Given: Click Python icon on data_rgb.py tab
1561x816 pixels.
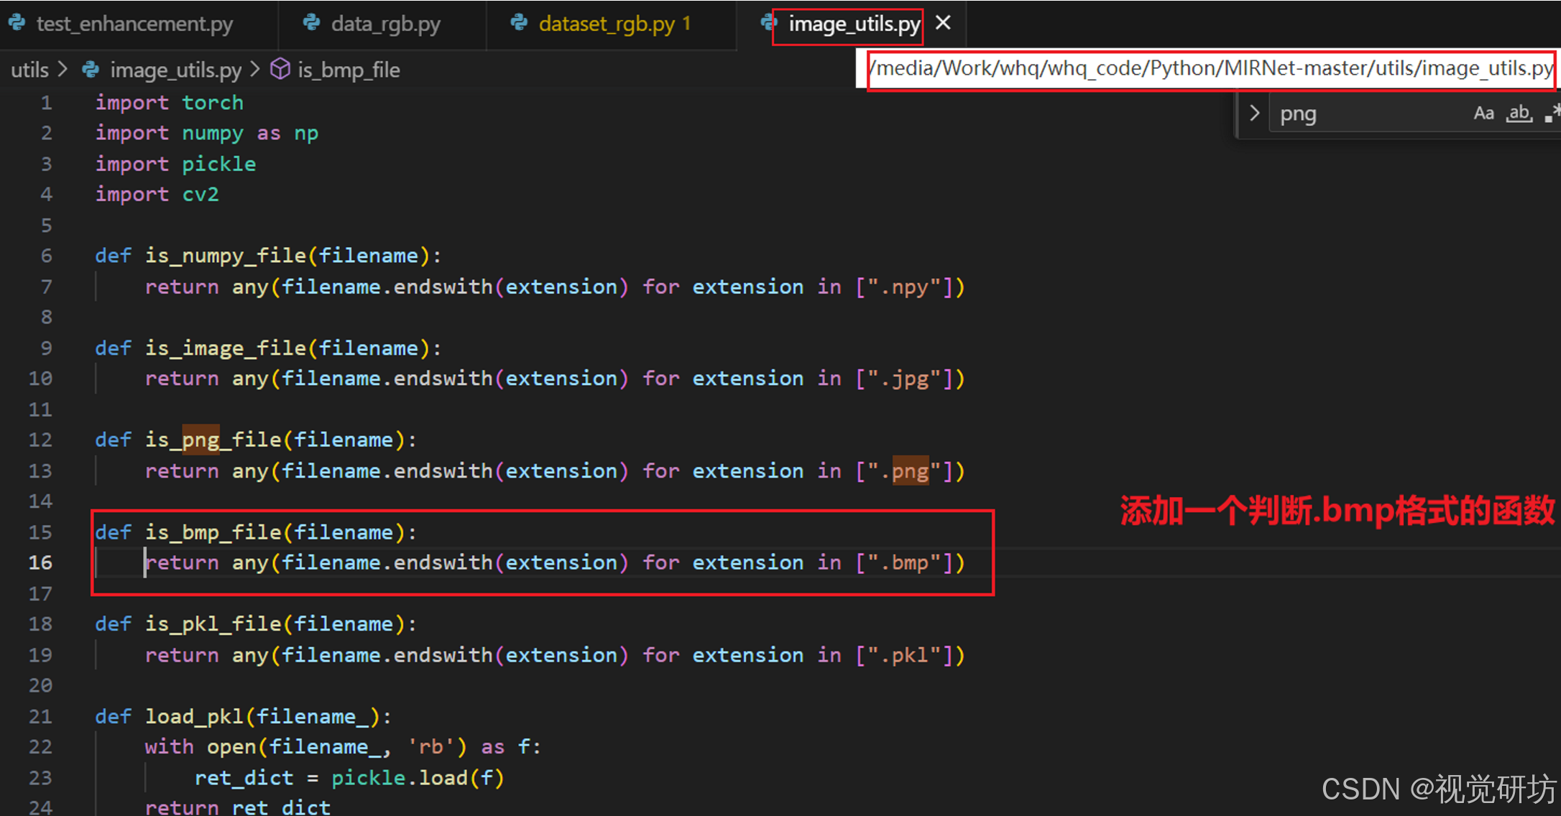Looking at the screenshot, I should pos(311,23).
